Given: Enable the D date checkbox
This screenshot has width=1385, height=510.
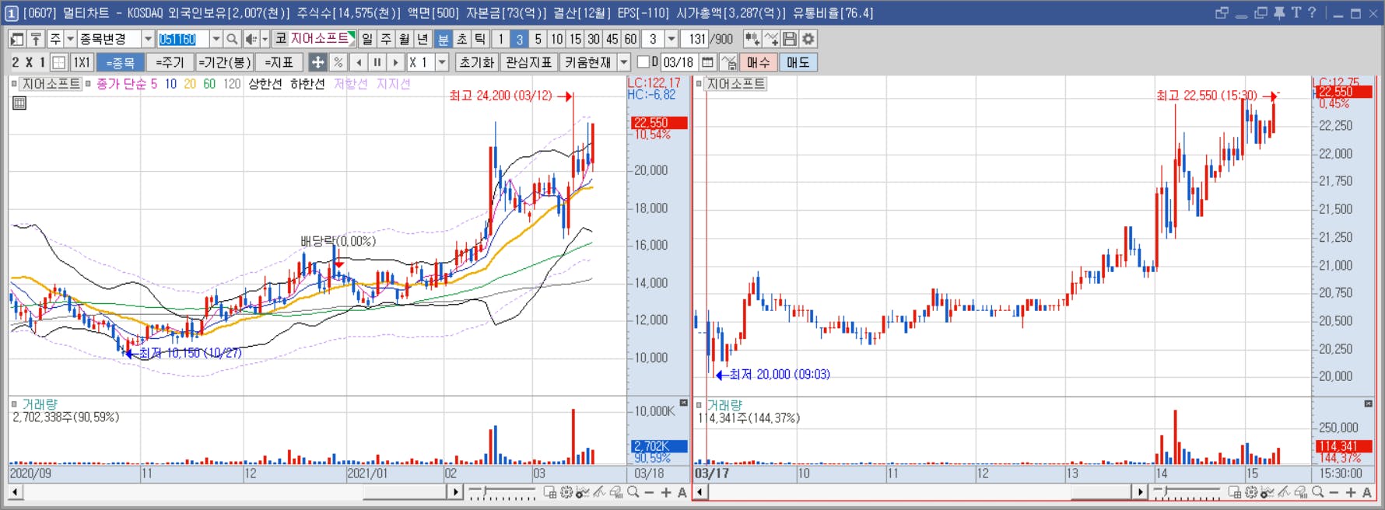Looking at the screenshot, I should click(643, 62).
